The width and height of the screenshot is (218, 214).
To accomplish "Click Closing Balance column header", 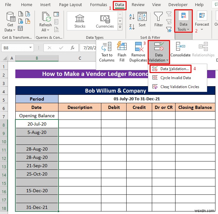I will tap(195, 107).
